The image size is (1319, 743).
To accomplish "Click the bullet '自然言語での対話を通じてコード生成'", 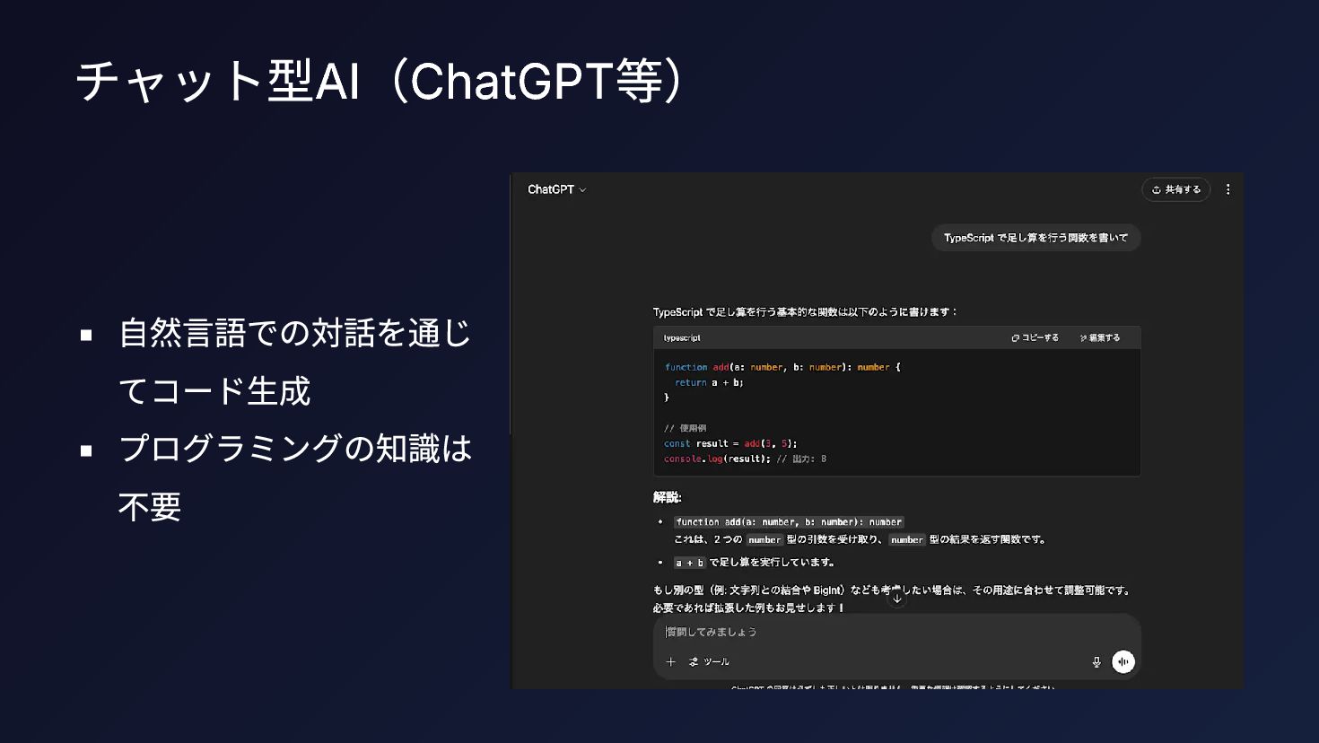I will click(x=295, y=362).
